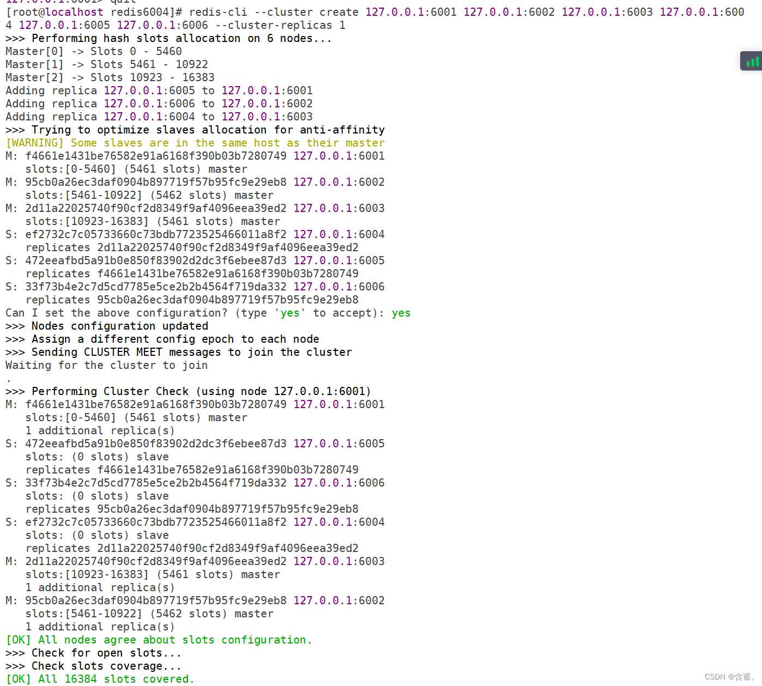The width and height of the screenshot is (762, 686).
Task: Click the green bar chart icon at right edge
Action: [x=752, y=62]
